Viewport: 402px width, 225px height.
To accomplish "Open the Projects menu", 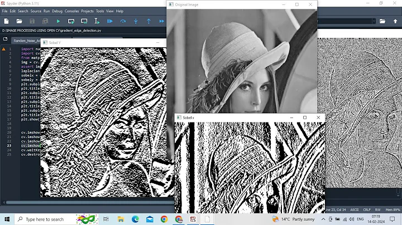I will tap(87, 11).
